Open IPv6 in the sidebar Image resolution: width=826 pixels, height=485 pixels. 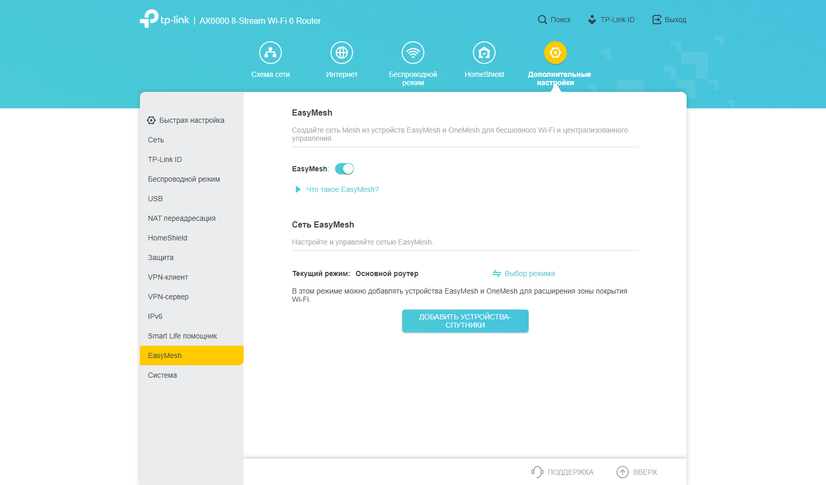pyautogui.click(x=192, y=316)
